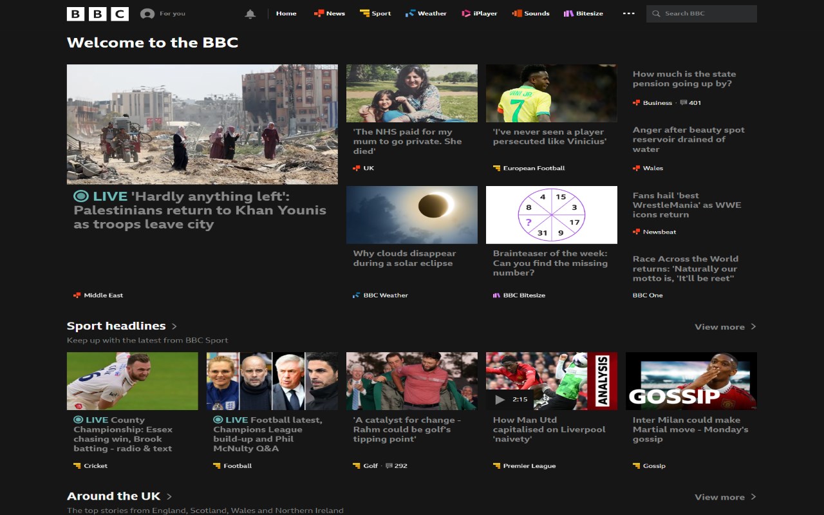
Task: Click LIVE icon on County Championship story
Action: 78,420
